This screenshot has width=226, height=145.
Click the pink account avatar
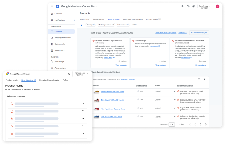[218, 6]
